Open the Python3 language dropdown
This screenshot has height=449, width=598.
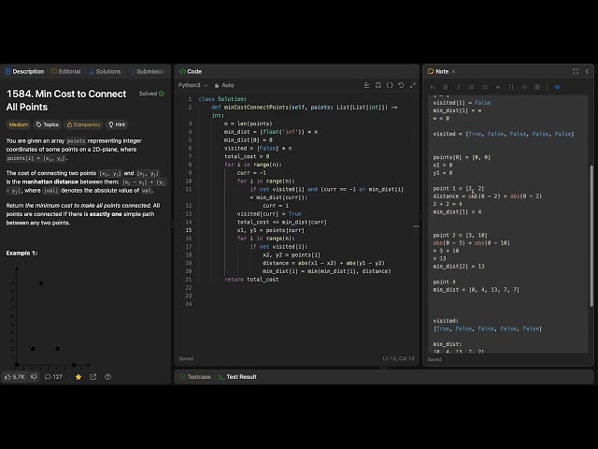click(x=192, y=85)
